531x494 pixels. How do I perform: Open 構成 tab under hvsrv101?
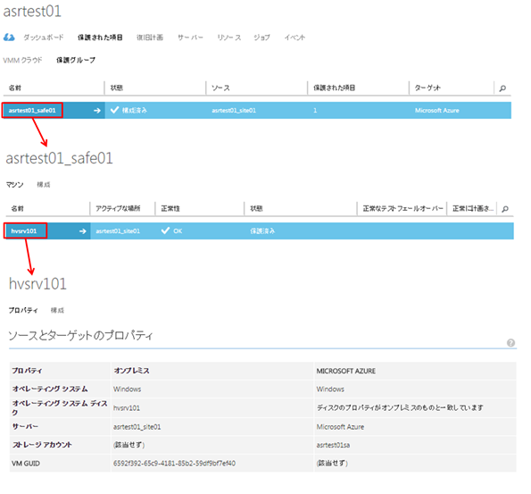point(57,310)
